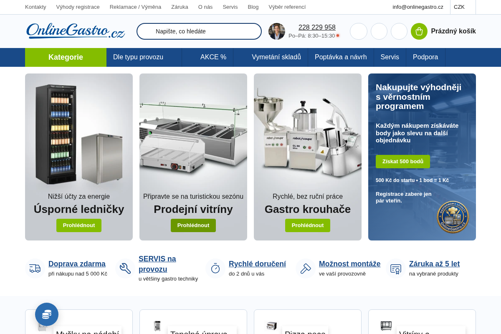Open Reklamace / Výměna link

pyautogui.click(x=135, y=7)
